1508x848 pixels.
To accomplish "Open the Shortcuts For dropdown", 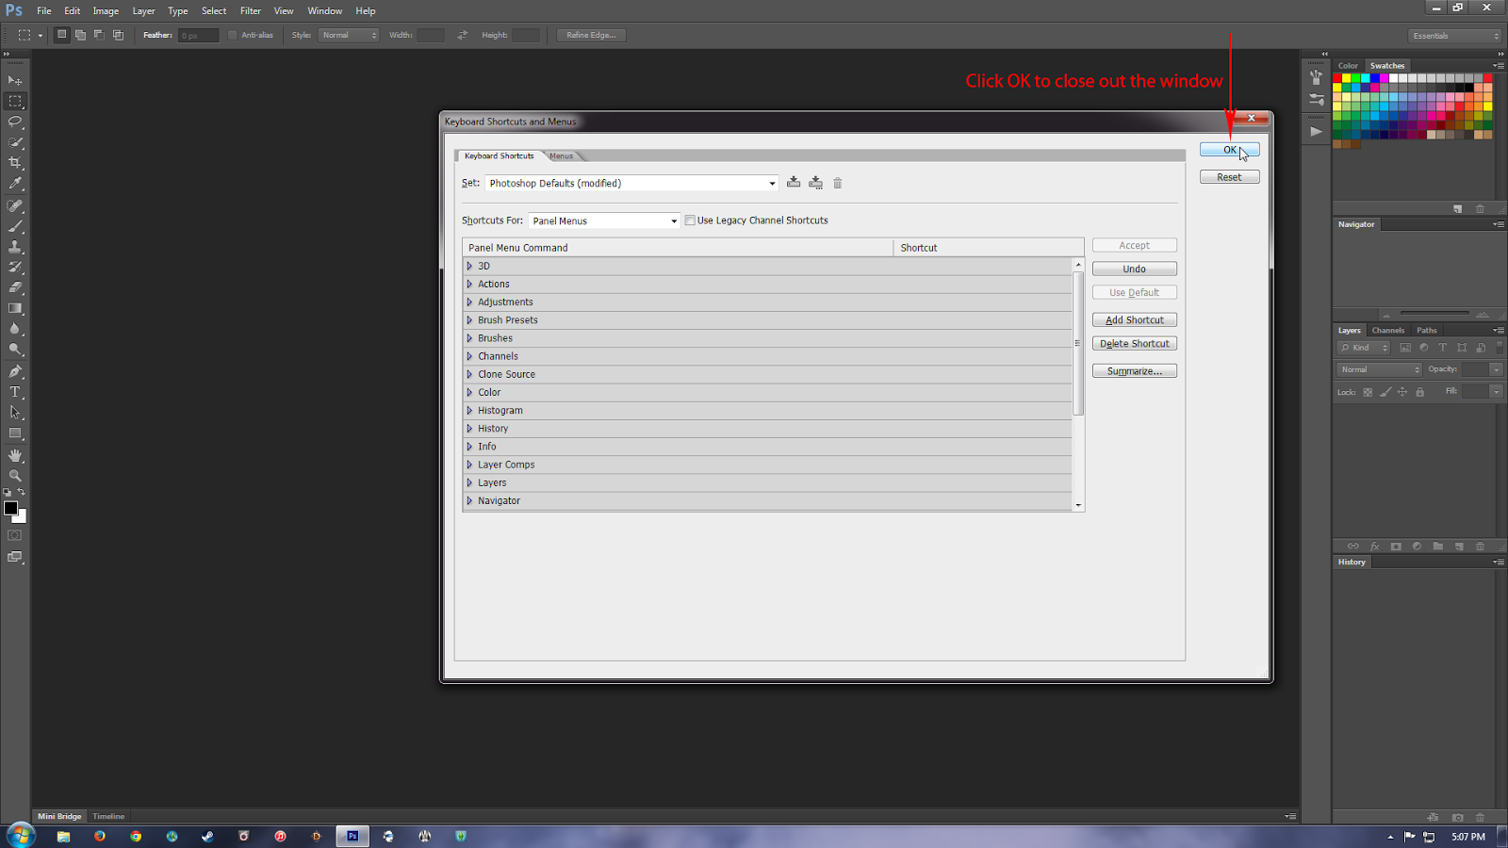I will coord(604,220).
